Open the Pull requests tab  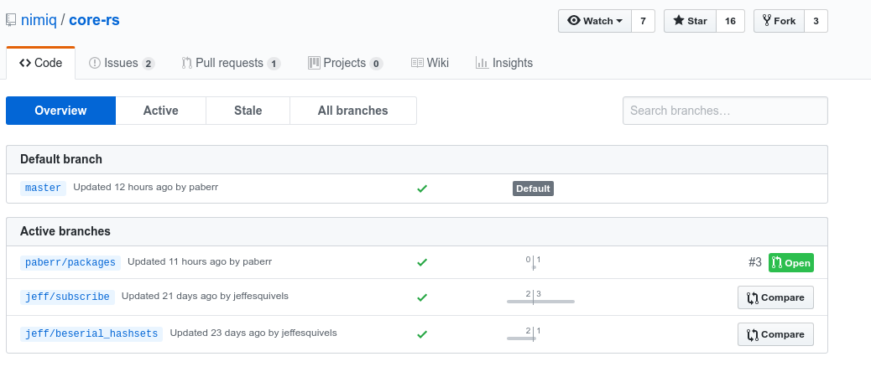click(231, 63)
